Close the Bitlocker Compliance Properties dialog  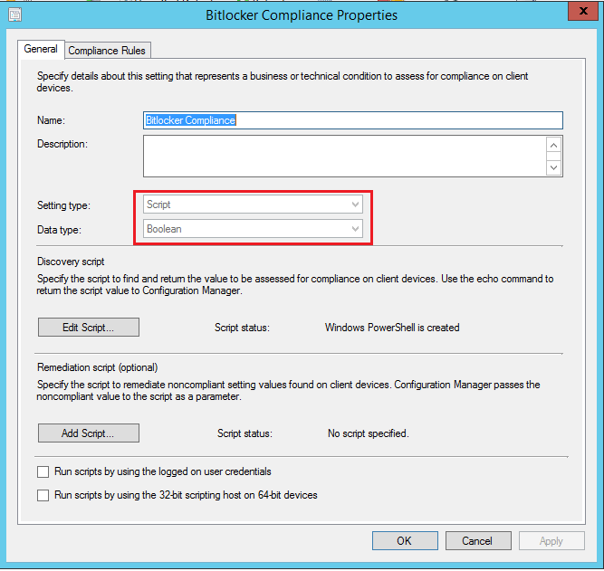(583, 11)
